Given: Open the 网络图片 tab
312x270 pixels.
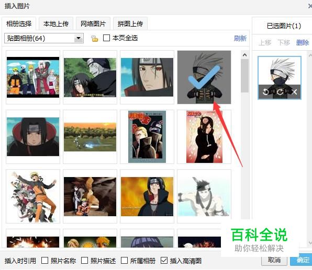Looking at the screenshot, I should (x=93, y=24).
